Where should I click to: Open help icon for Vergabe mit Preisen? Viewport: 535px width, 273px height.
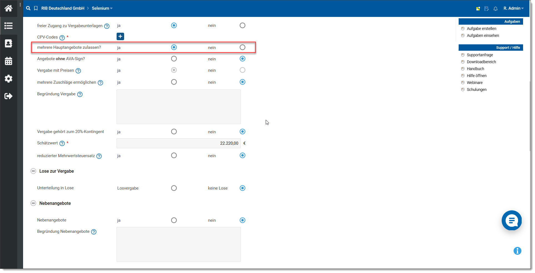click(x=78, y=71)
